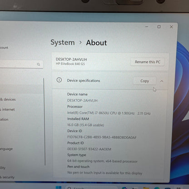Open the Bluetooth & devices settings page
Image resolution: width=189 pixels, height=189 pixels.
coord(8,99)
